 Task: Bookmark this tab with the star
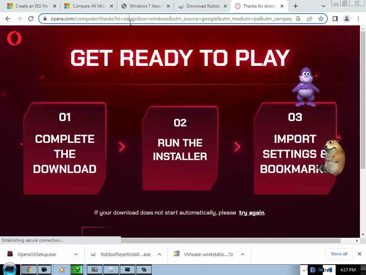(x=321, y=19)
